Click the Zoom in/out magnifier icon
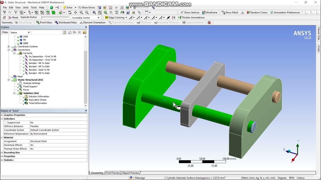Screen dimensions: 321x180 [81, 12]
